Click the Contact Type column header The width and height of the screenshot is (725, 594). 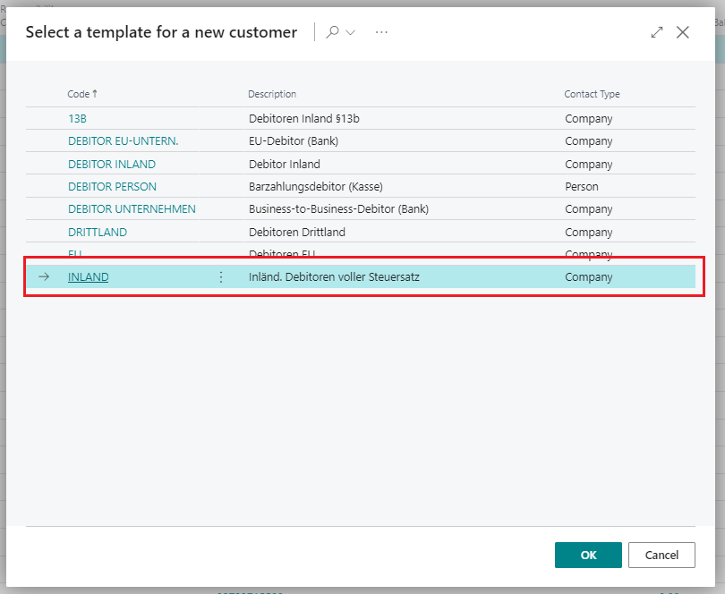[x=592, y=94]
